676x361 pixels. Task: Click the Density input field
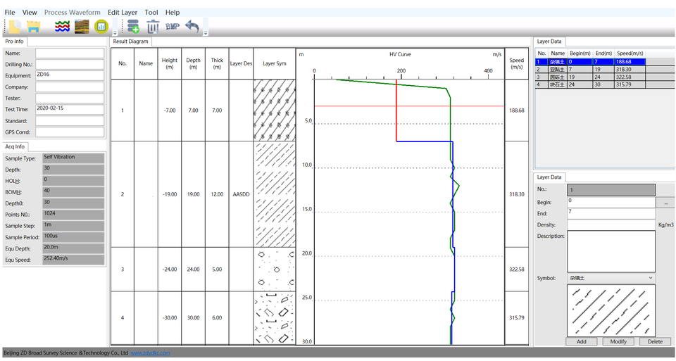point(611,224)
